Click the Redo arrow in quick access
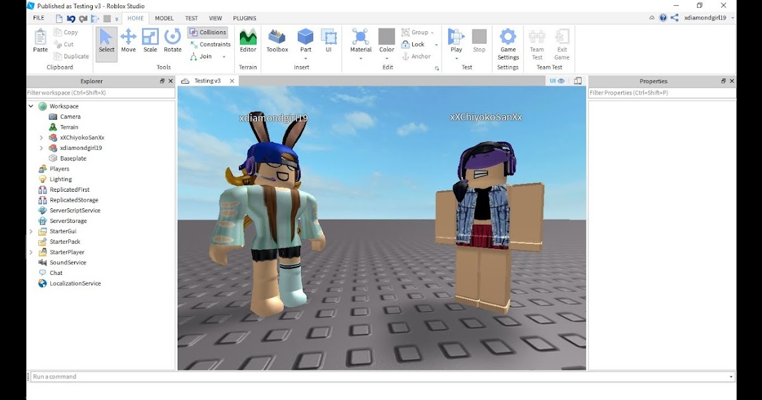Viewport: 762px width, 400px height. 83,18
